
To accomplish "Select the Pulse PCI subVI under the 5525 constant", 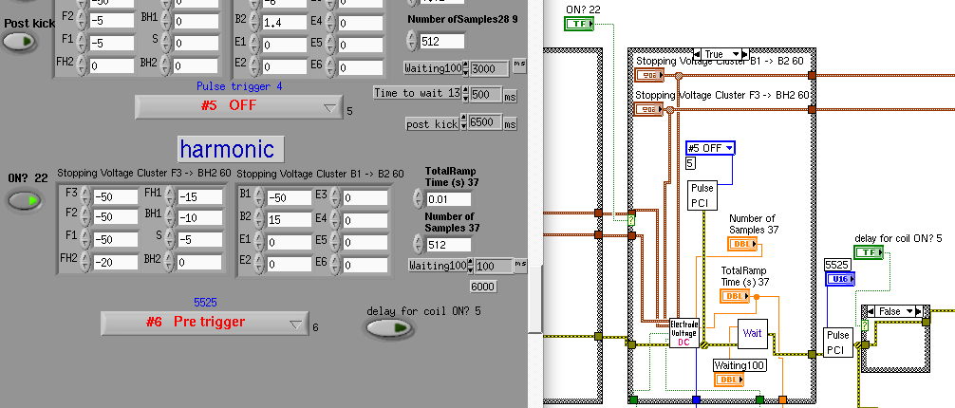I will click(x=837, y=343).
